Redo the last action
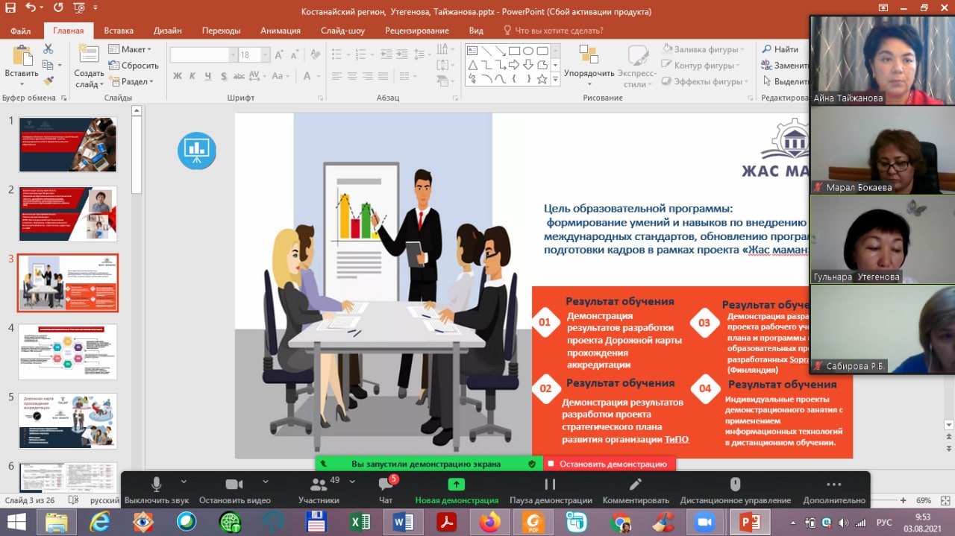Viewport: 955px width, 536px height. [x=57, y=9]
